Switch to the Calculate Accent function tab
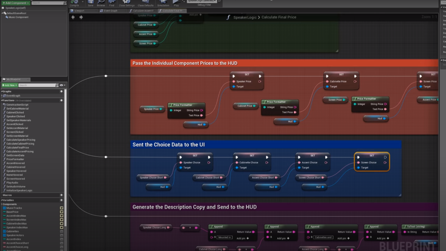This screenshot has width=446, height=251. coord(142,11)
